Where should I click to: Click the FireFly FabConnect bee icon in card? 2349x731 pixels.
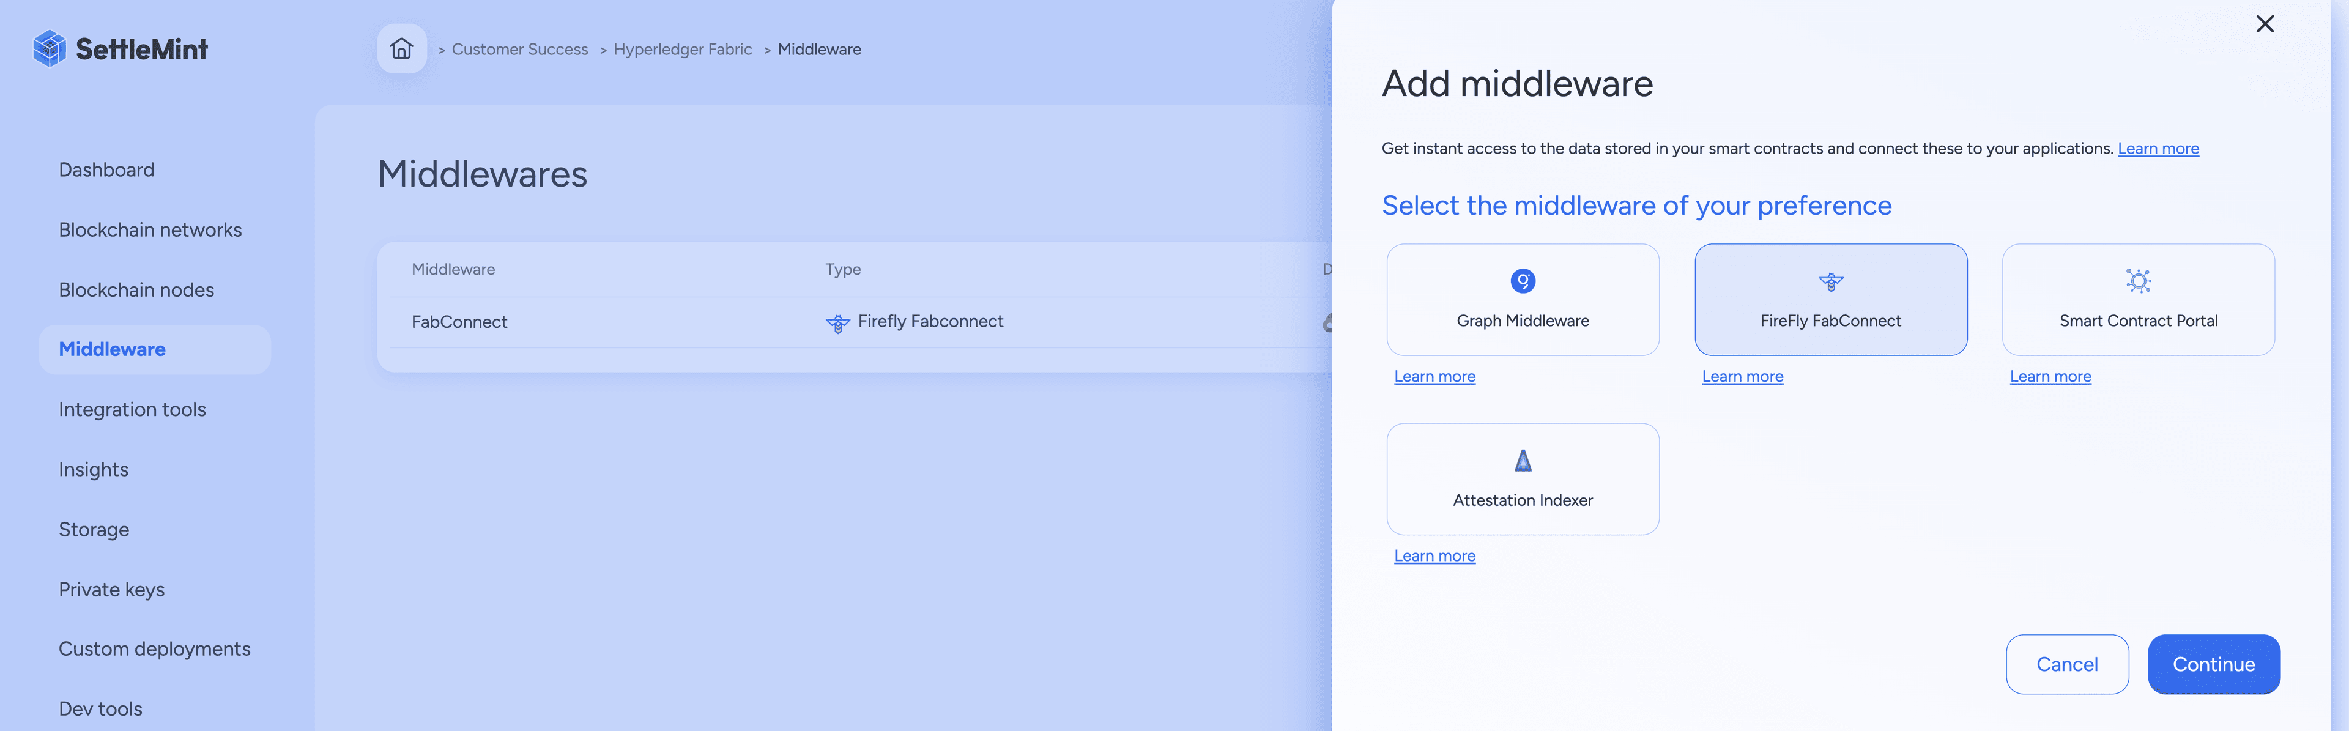click(x=1830, y=281)
